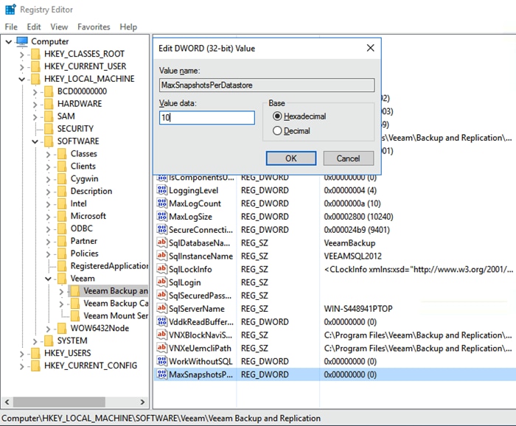Open the File menu

(x=11, y=27)
